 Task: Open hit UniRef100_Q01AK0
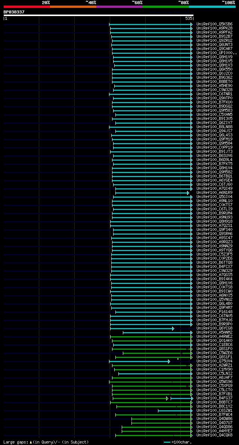(x=214, y=341)
